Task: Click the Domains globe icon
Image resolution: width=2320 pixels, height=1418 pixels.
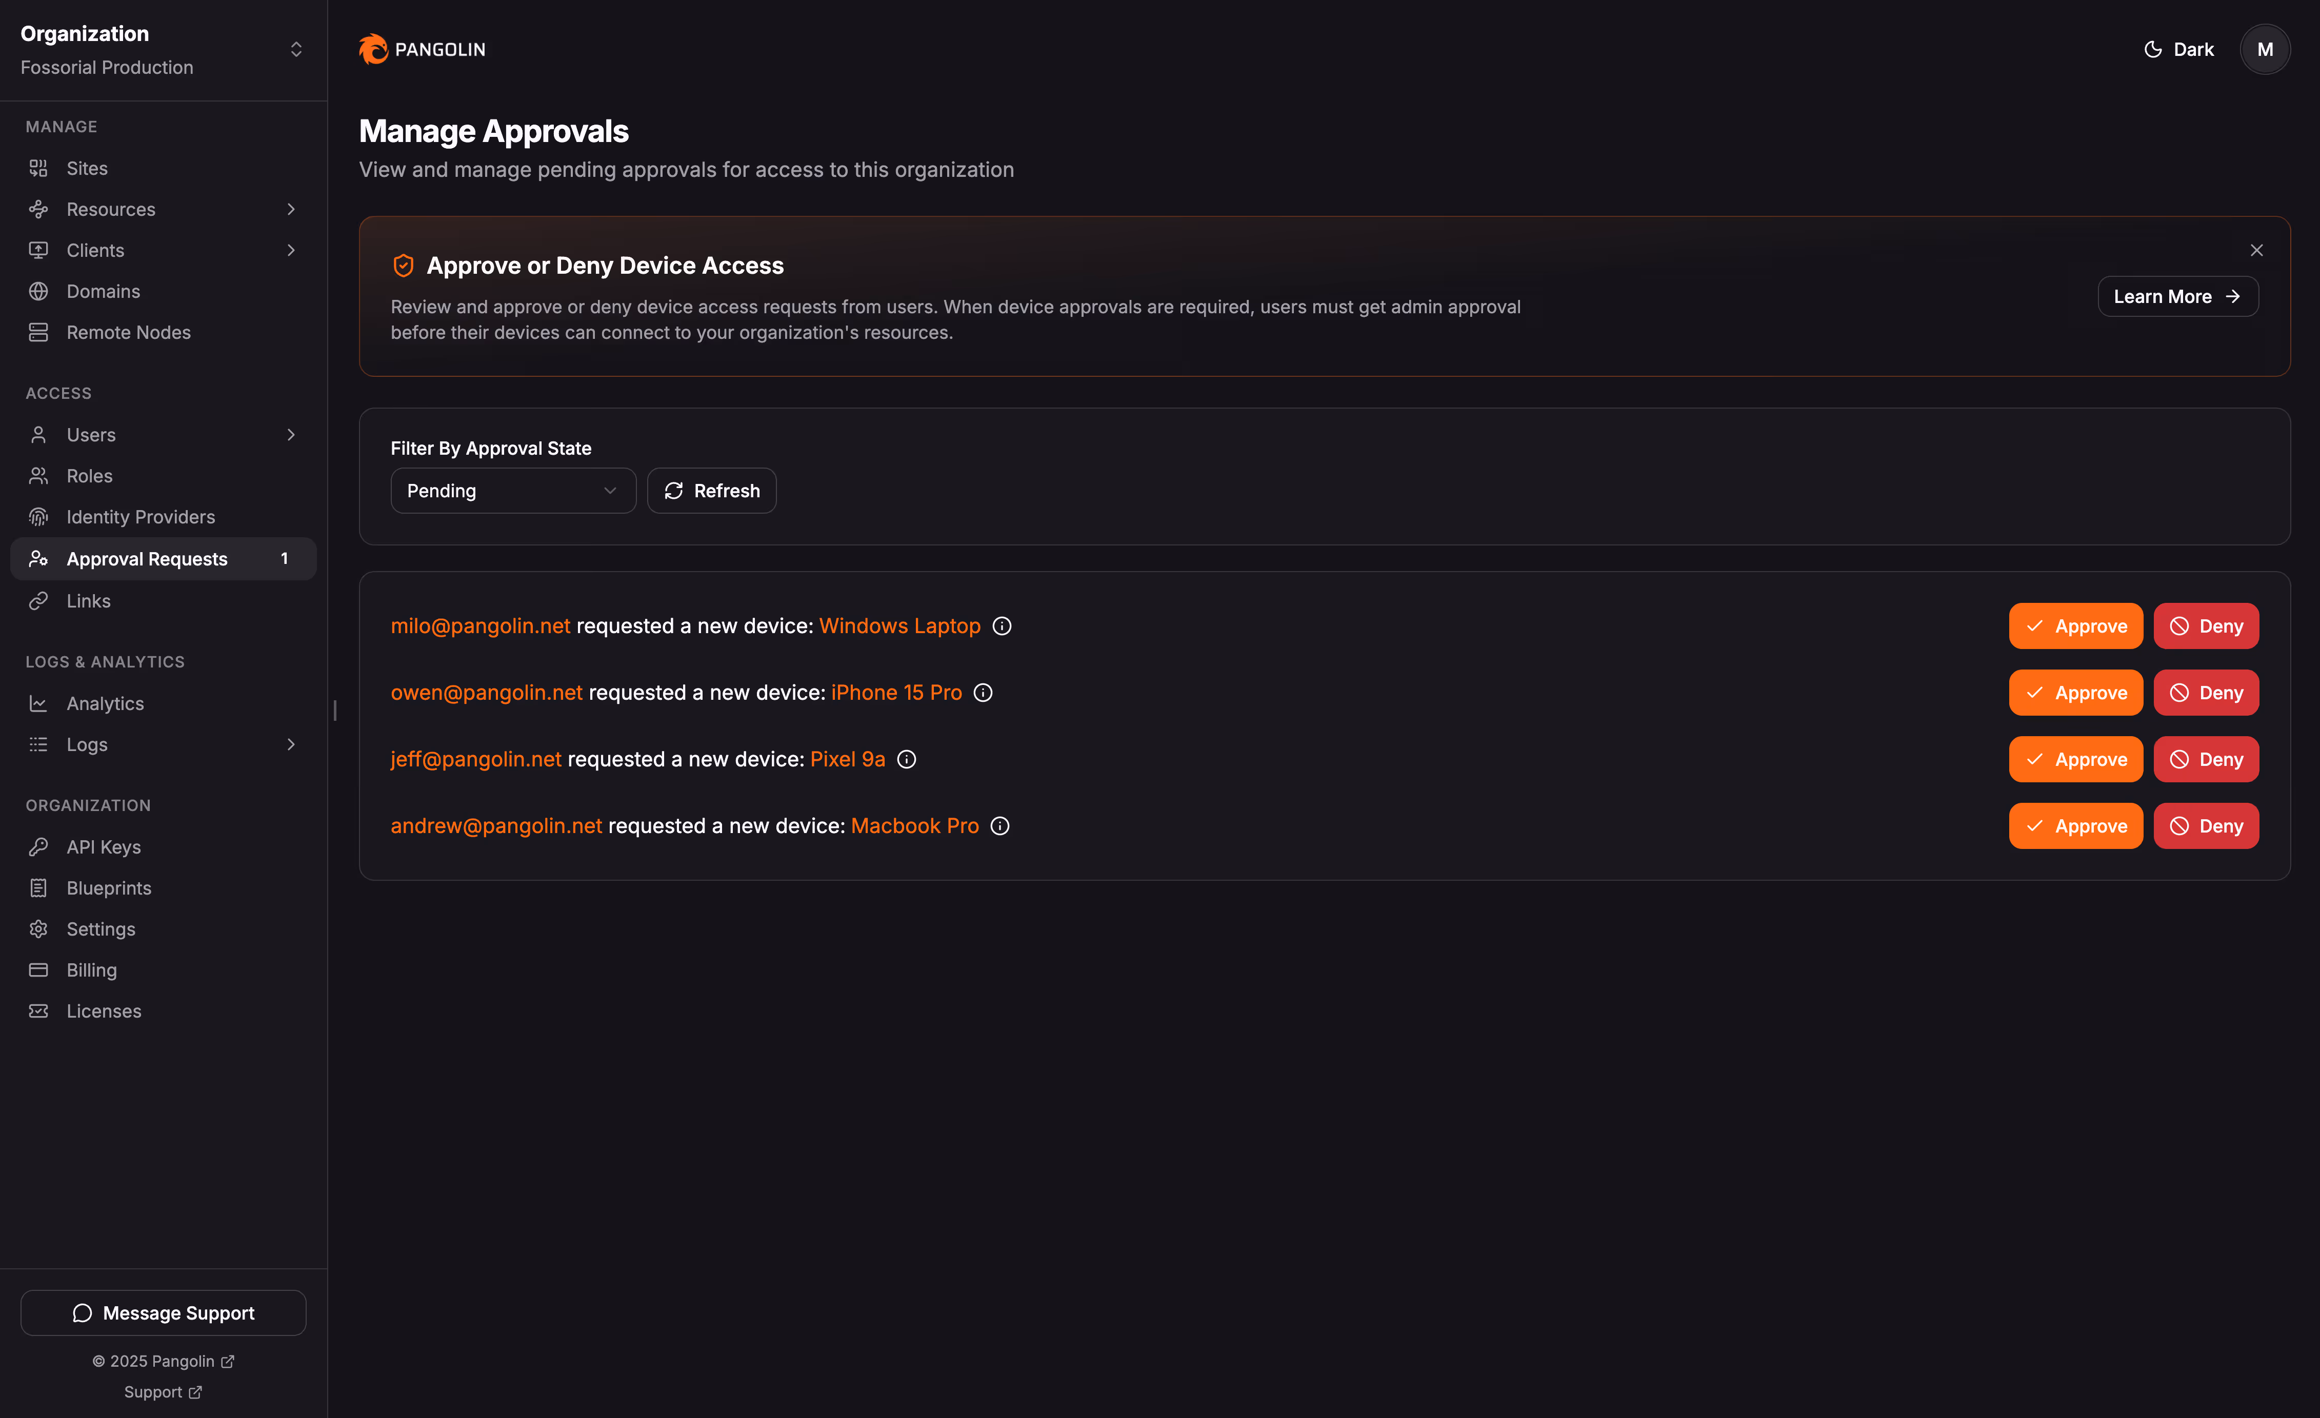Action: tap(38, 291)
